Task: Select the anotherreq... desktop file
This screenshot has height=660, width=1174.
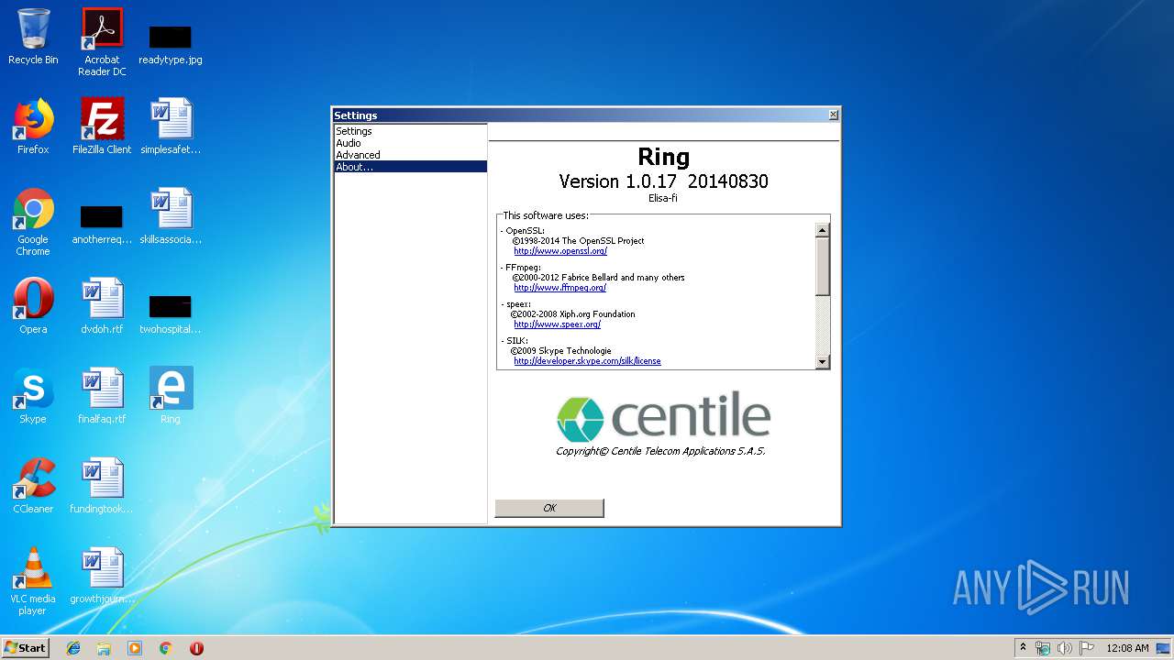Action: [102, 225]
